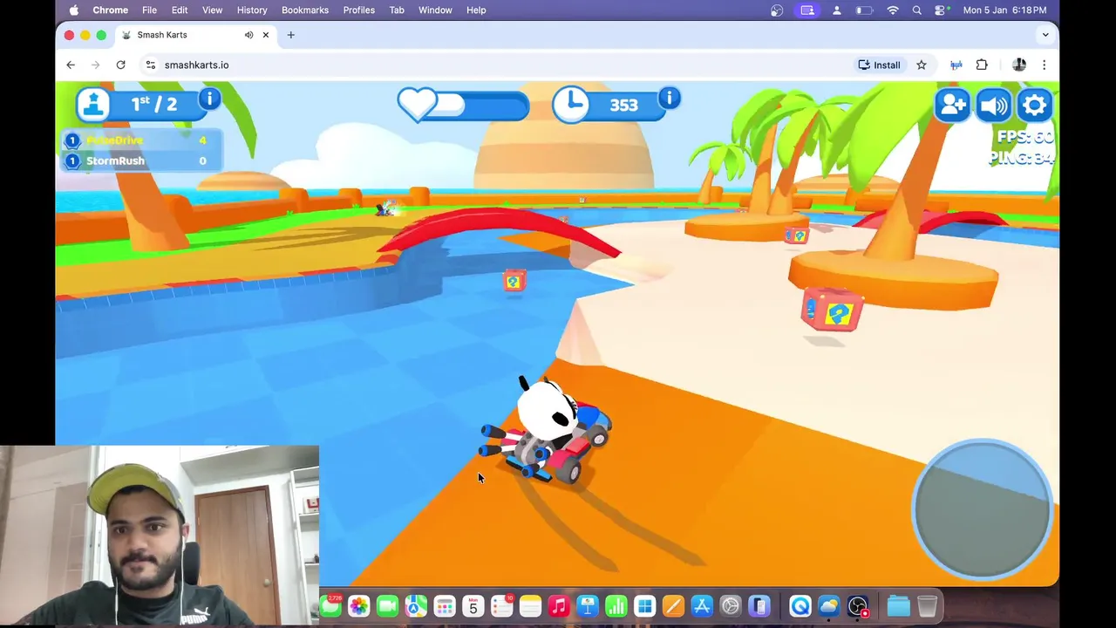Click the nearest mystery power-up box
Screen dimensions: 1116x628
click(833, 310)
